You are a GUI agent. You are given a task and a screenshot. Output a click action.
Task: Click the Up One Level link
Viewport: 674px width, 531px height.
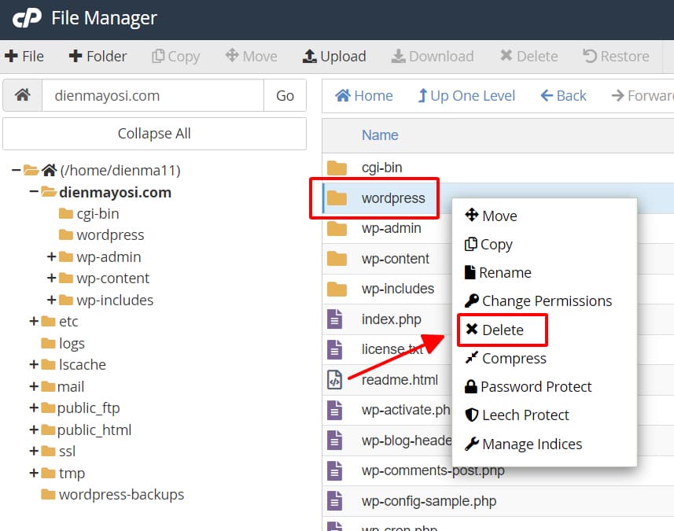pyautogui.click(x=466, y=95)
